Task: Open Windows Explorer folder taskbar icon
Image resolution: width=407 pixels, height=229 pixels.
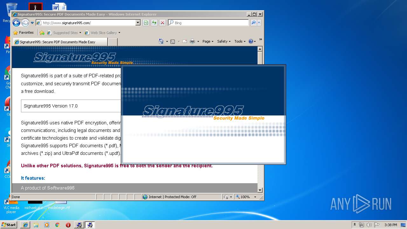Action: (36, 225)
